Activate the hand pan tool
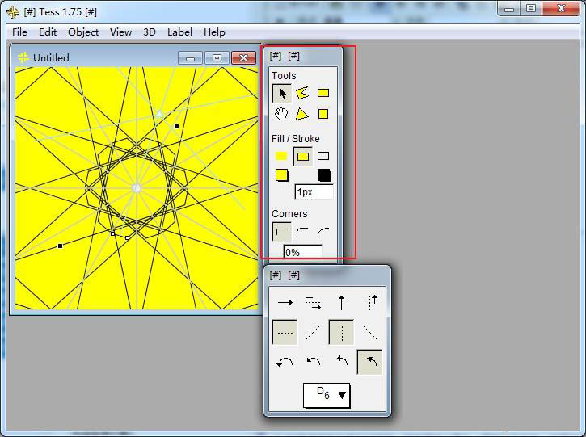Screen dimensions: 586x437 281,114
